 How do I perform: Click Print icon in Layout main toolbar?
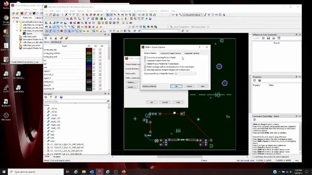pos(58,15)
